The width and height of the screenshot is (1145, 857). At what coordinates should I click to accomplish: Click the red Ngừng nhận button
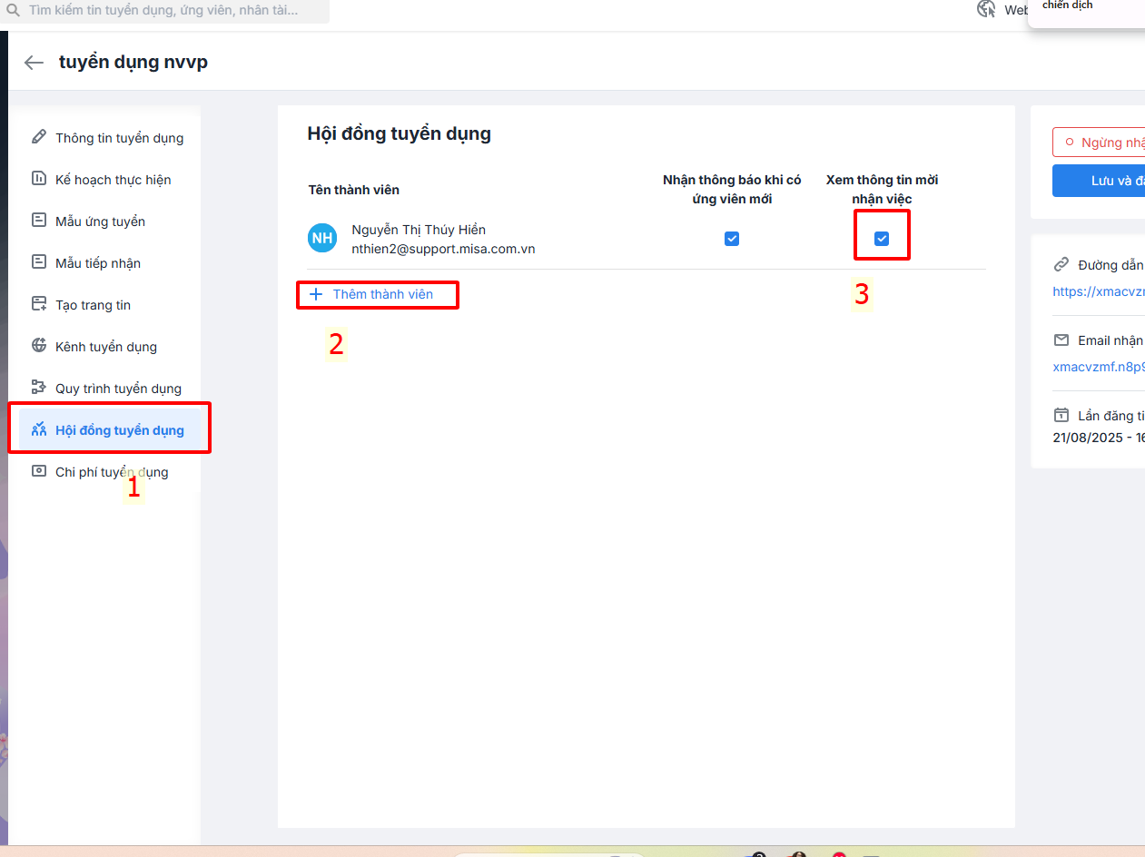(1099, 143)
